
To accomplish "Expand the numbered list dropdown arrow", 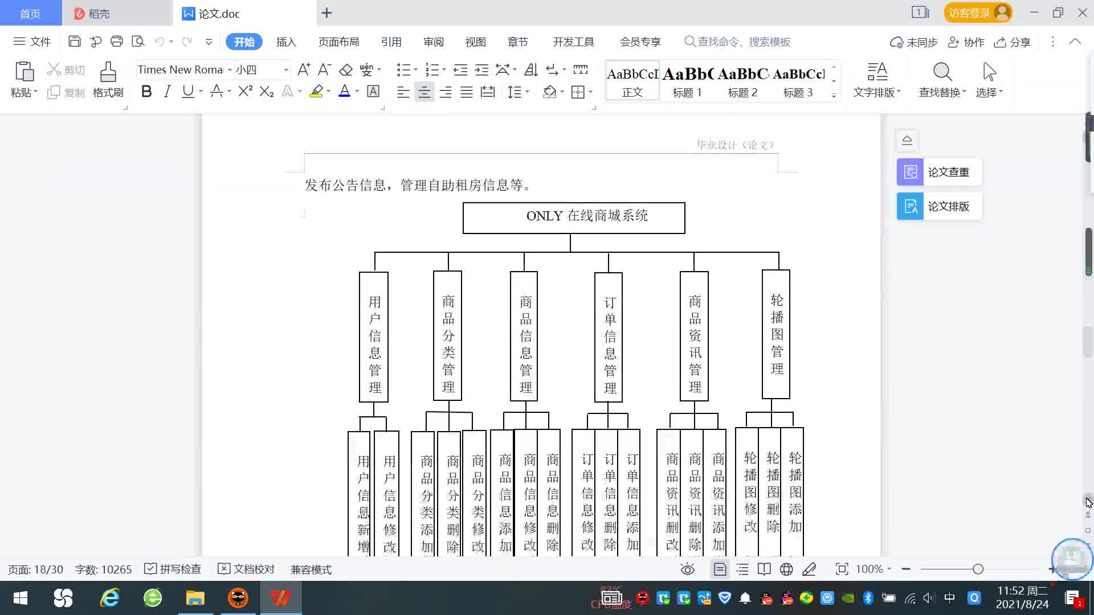I will coord(444,69).
